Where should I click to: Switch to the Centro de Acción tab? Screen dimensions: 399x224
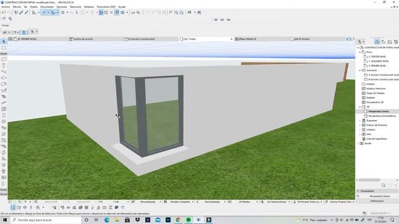(x=95, y=39)
